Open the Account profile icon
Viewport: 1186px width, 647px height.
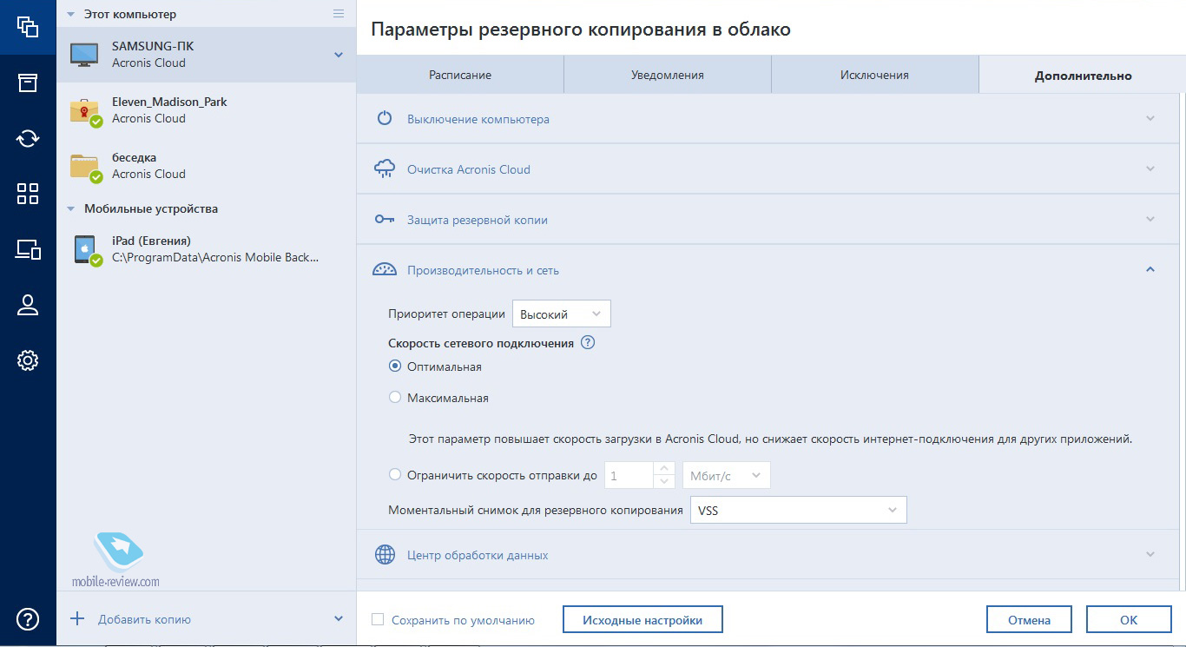[x=28, y=305]
